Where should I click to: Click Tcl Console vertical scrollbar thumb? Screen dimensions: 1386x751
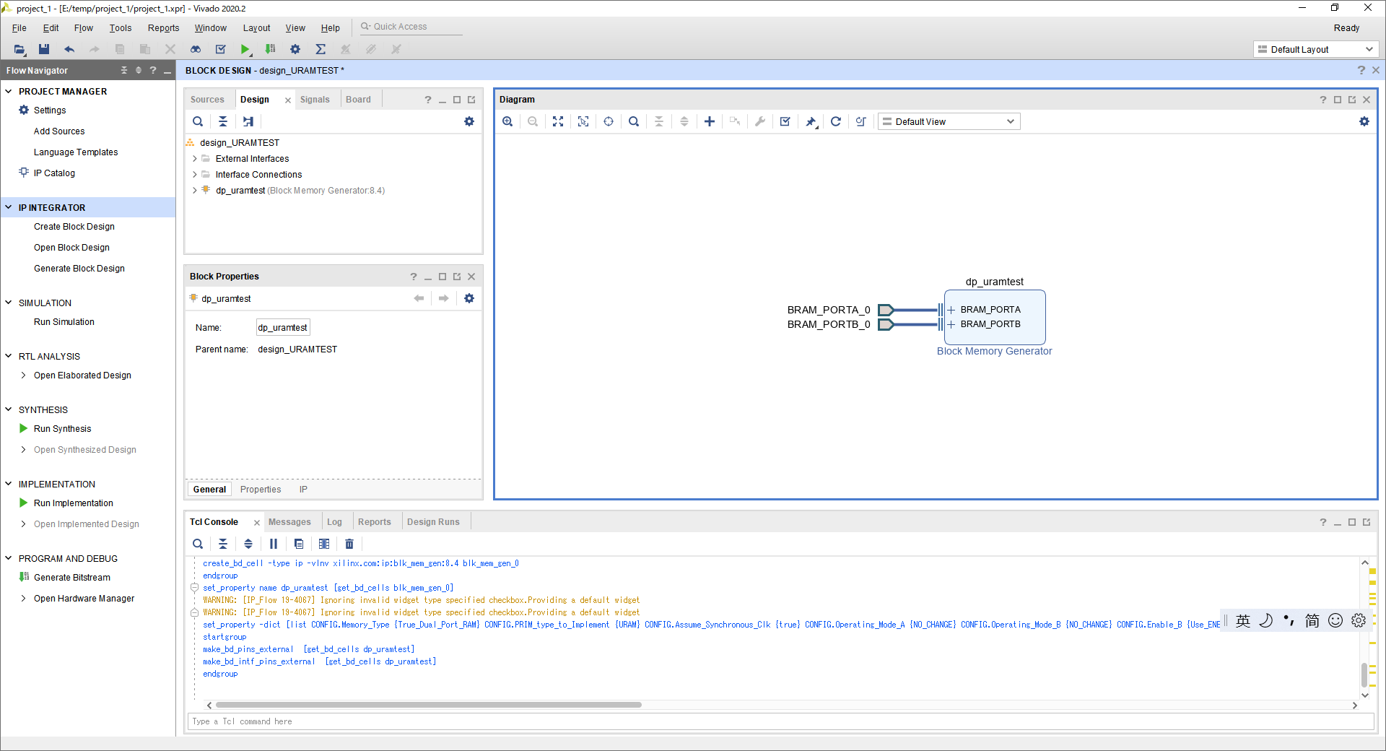tap(1364, 674)
